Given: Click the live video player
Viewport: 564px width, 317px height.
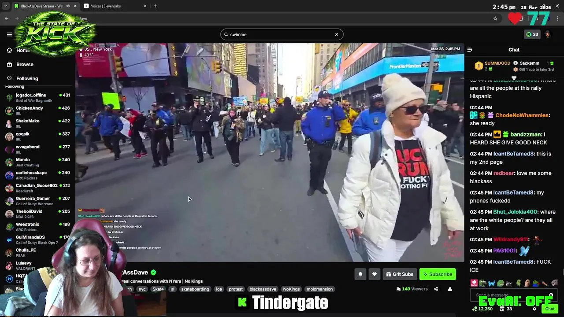Looking at the screenshot, I should tap(269, 152).
